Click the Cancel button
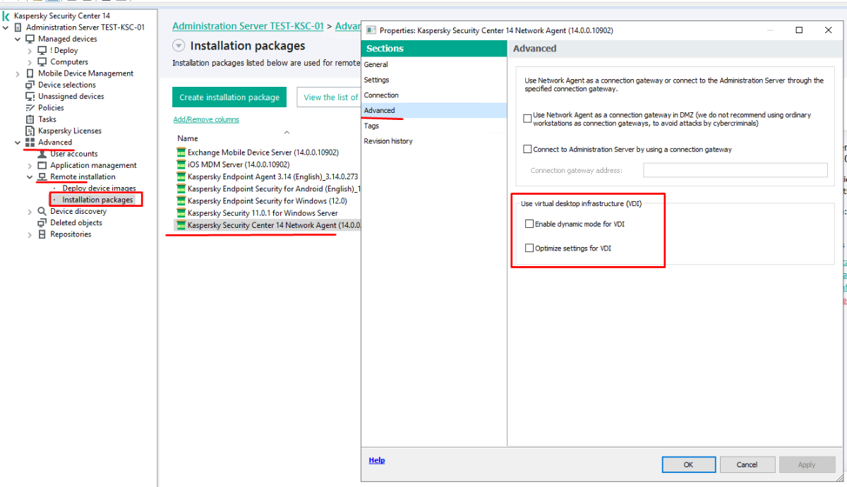Screen dimensions: 847x487 point(747,464)
